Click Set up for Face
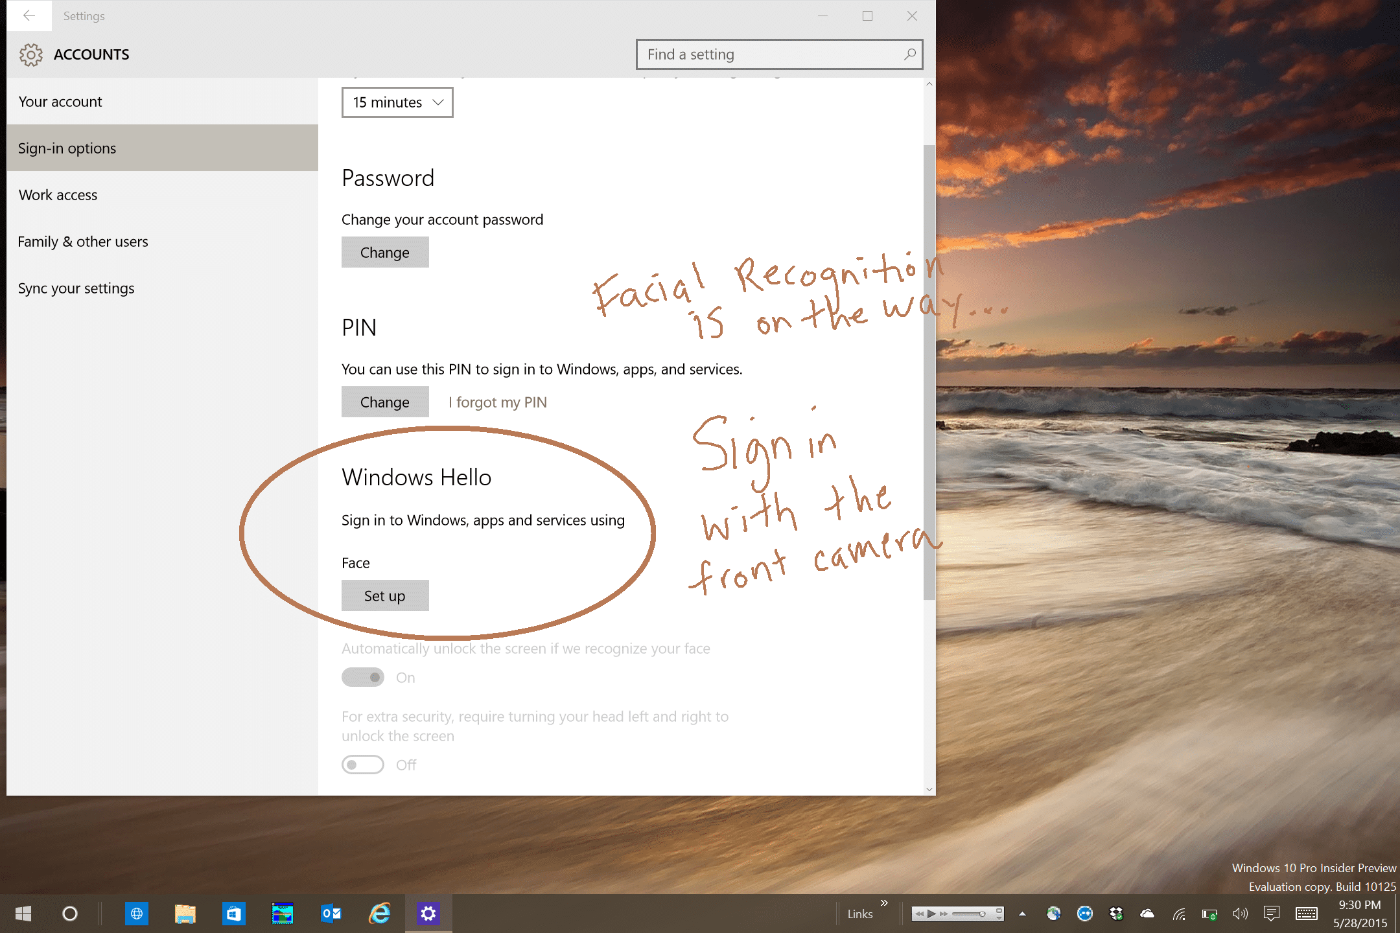The width and height of the screenshot is (1400, 933). click(385, 595)
